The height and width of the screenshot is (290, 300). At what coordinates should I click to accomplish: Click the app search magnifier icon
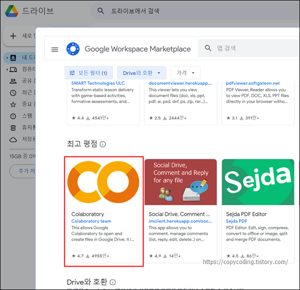coord(208,48)
